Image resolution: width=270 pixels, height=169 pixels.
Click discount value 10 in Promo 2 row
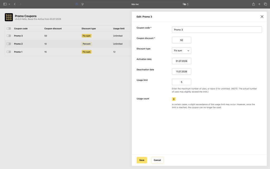[x=45, y=44]
